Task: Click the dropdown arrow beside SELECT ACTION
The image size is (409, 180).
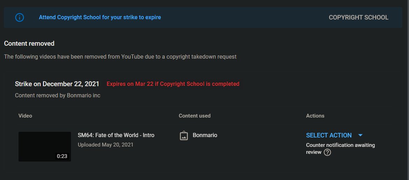Action: pyautogui.click(x=360, y=135)
